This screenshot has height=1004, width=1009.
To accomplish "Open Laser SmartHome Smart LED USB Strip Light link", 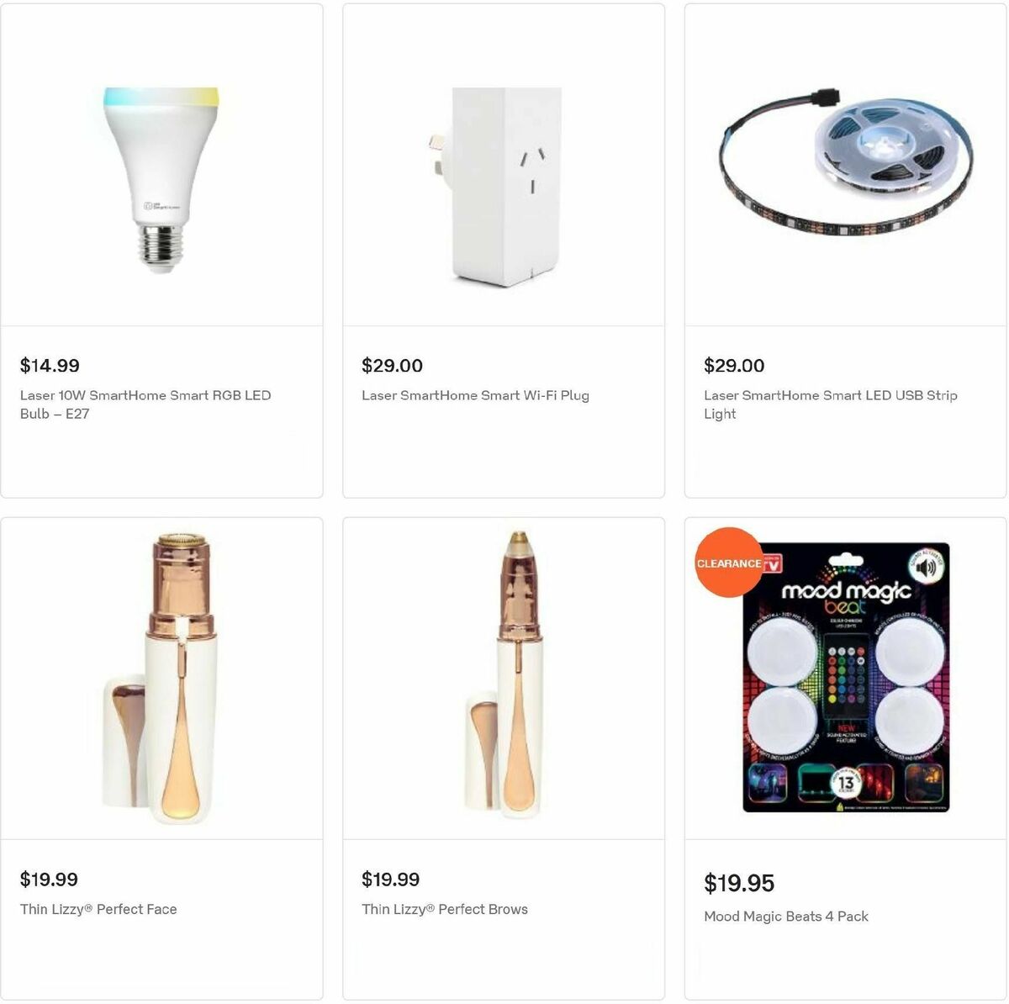I will (831, 404).
